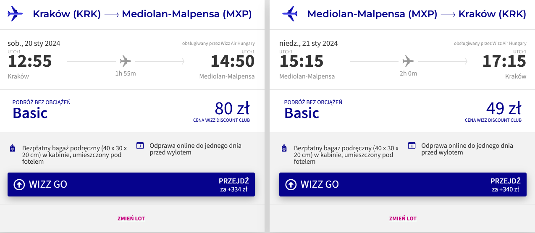The image size is (535, 233).
Task: Click the up-arrow circle icon on the right WIZZ GO button
Action: [291, 184]
